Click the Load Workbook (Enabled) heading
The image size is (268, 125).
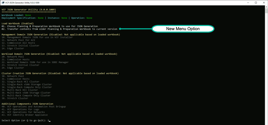[18, 23]
